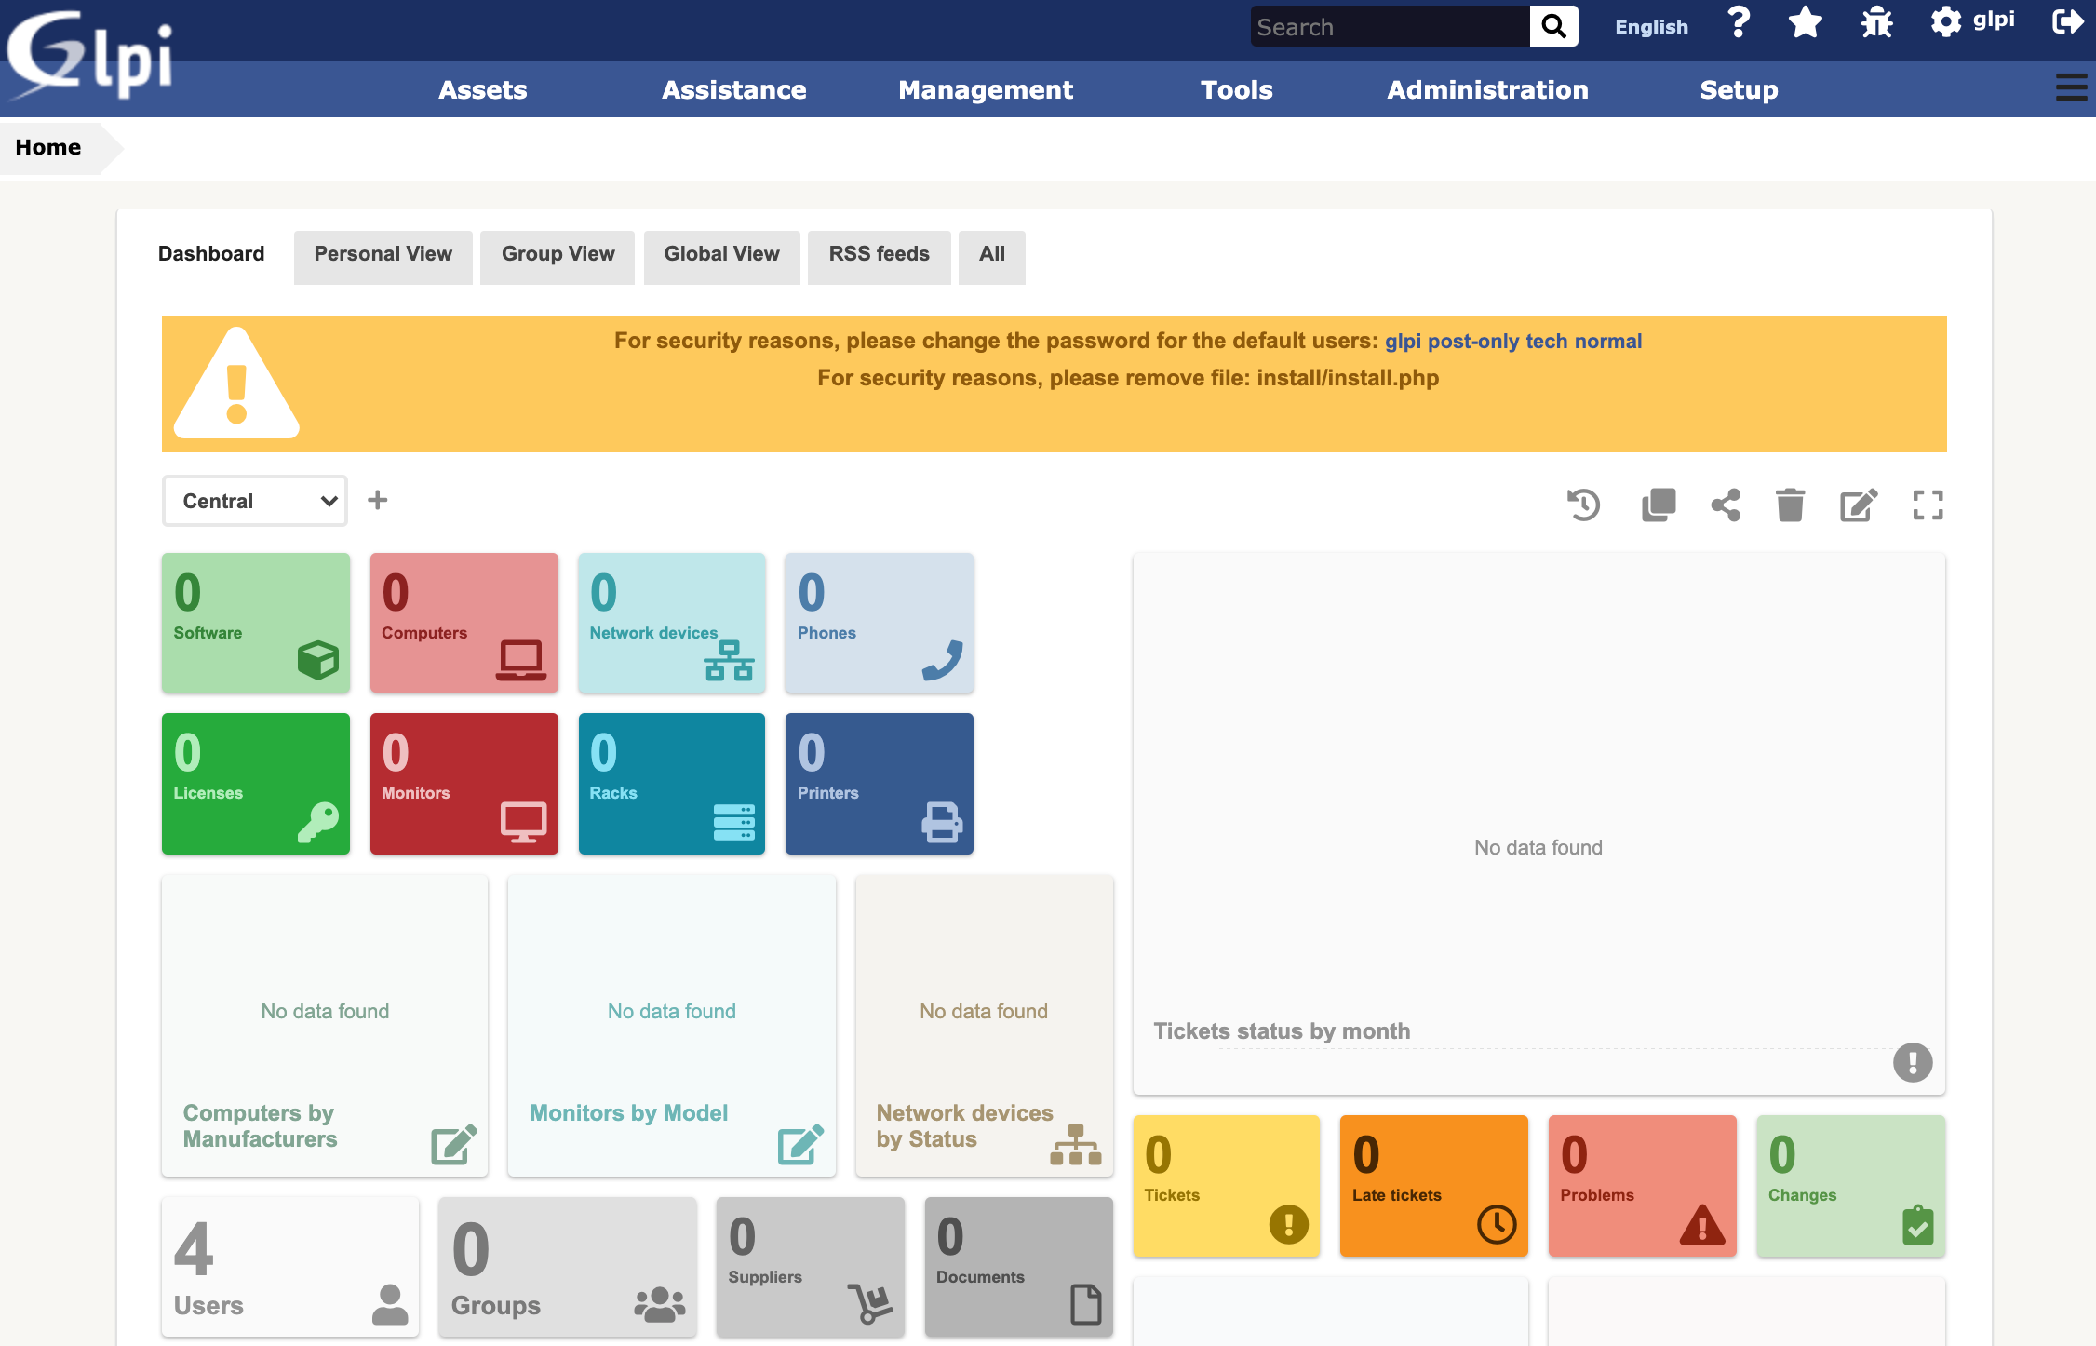
Task: Open the English language selector
Action: (x=1651, y=27)
